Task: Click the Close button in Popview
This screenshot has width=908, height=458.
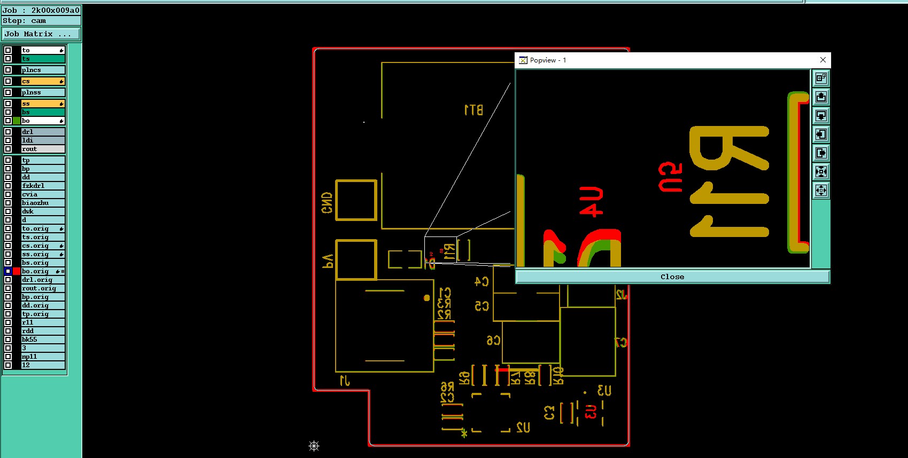Action: 672,277
